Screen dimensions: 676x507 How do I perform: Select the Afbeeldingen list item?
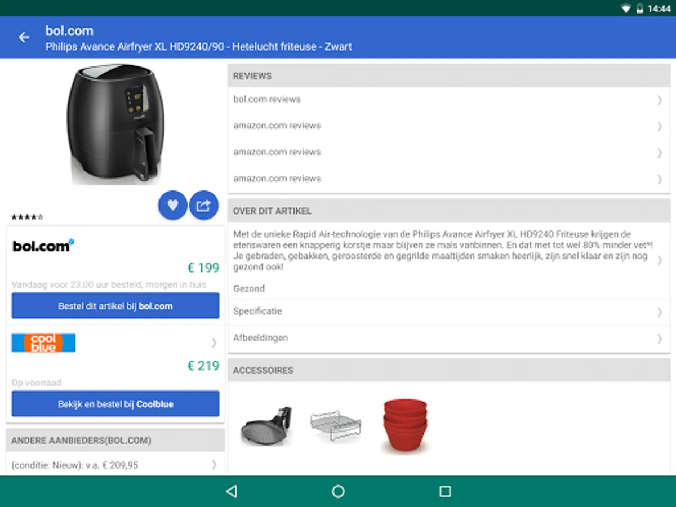tap(449, 339)
